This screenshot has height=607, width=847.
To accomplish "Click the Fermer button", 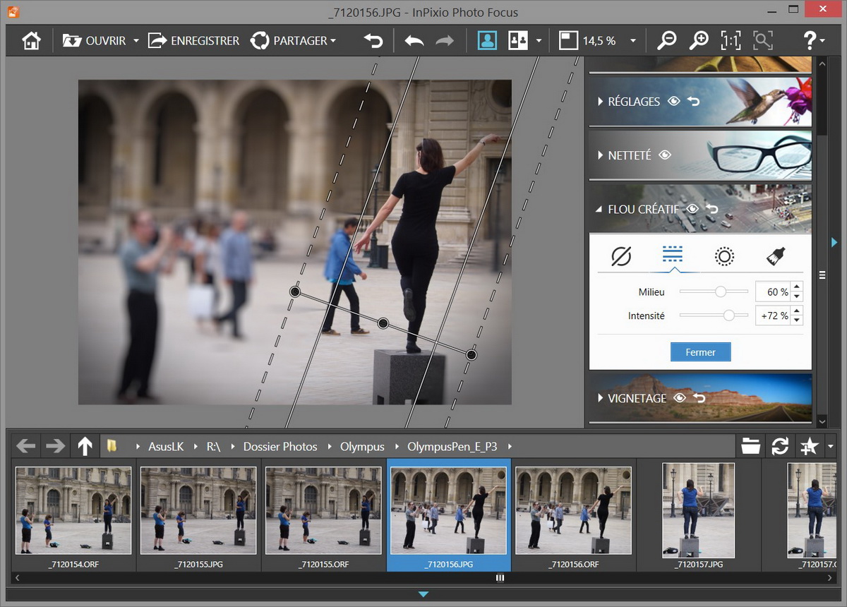I will click(x=700, y=352).
